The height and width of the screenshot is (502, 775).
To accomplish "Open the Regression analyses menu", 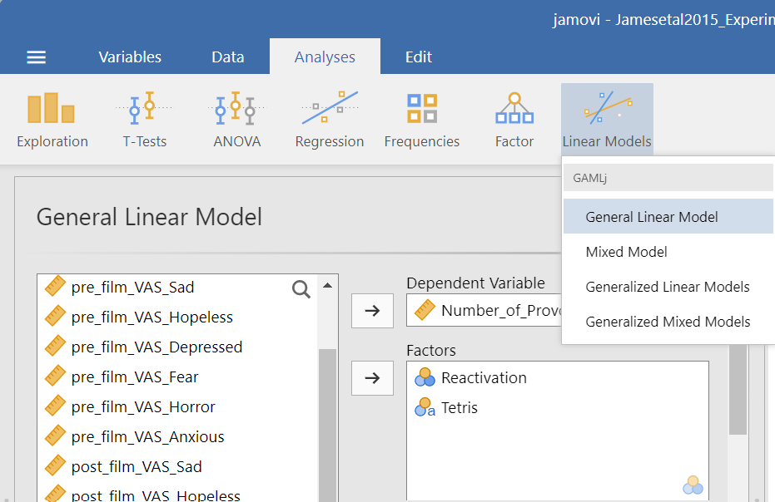I will tap(329, 120).
